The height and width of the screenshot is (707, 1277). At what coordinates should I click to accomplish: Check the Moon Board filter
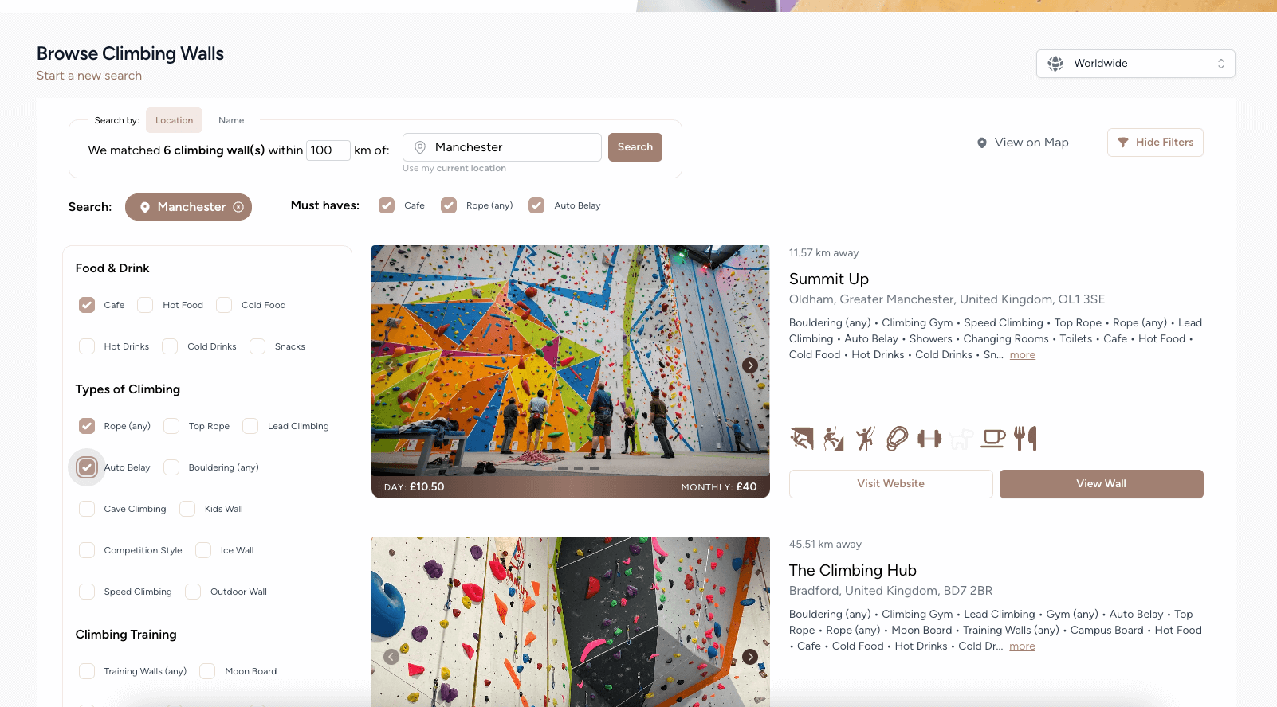point(207,671)
